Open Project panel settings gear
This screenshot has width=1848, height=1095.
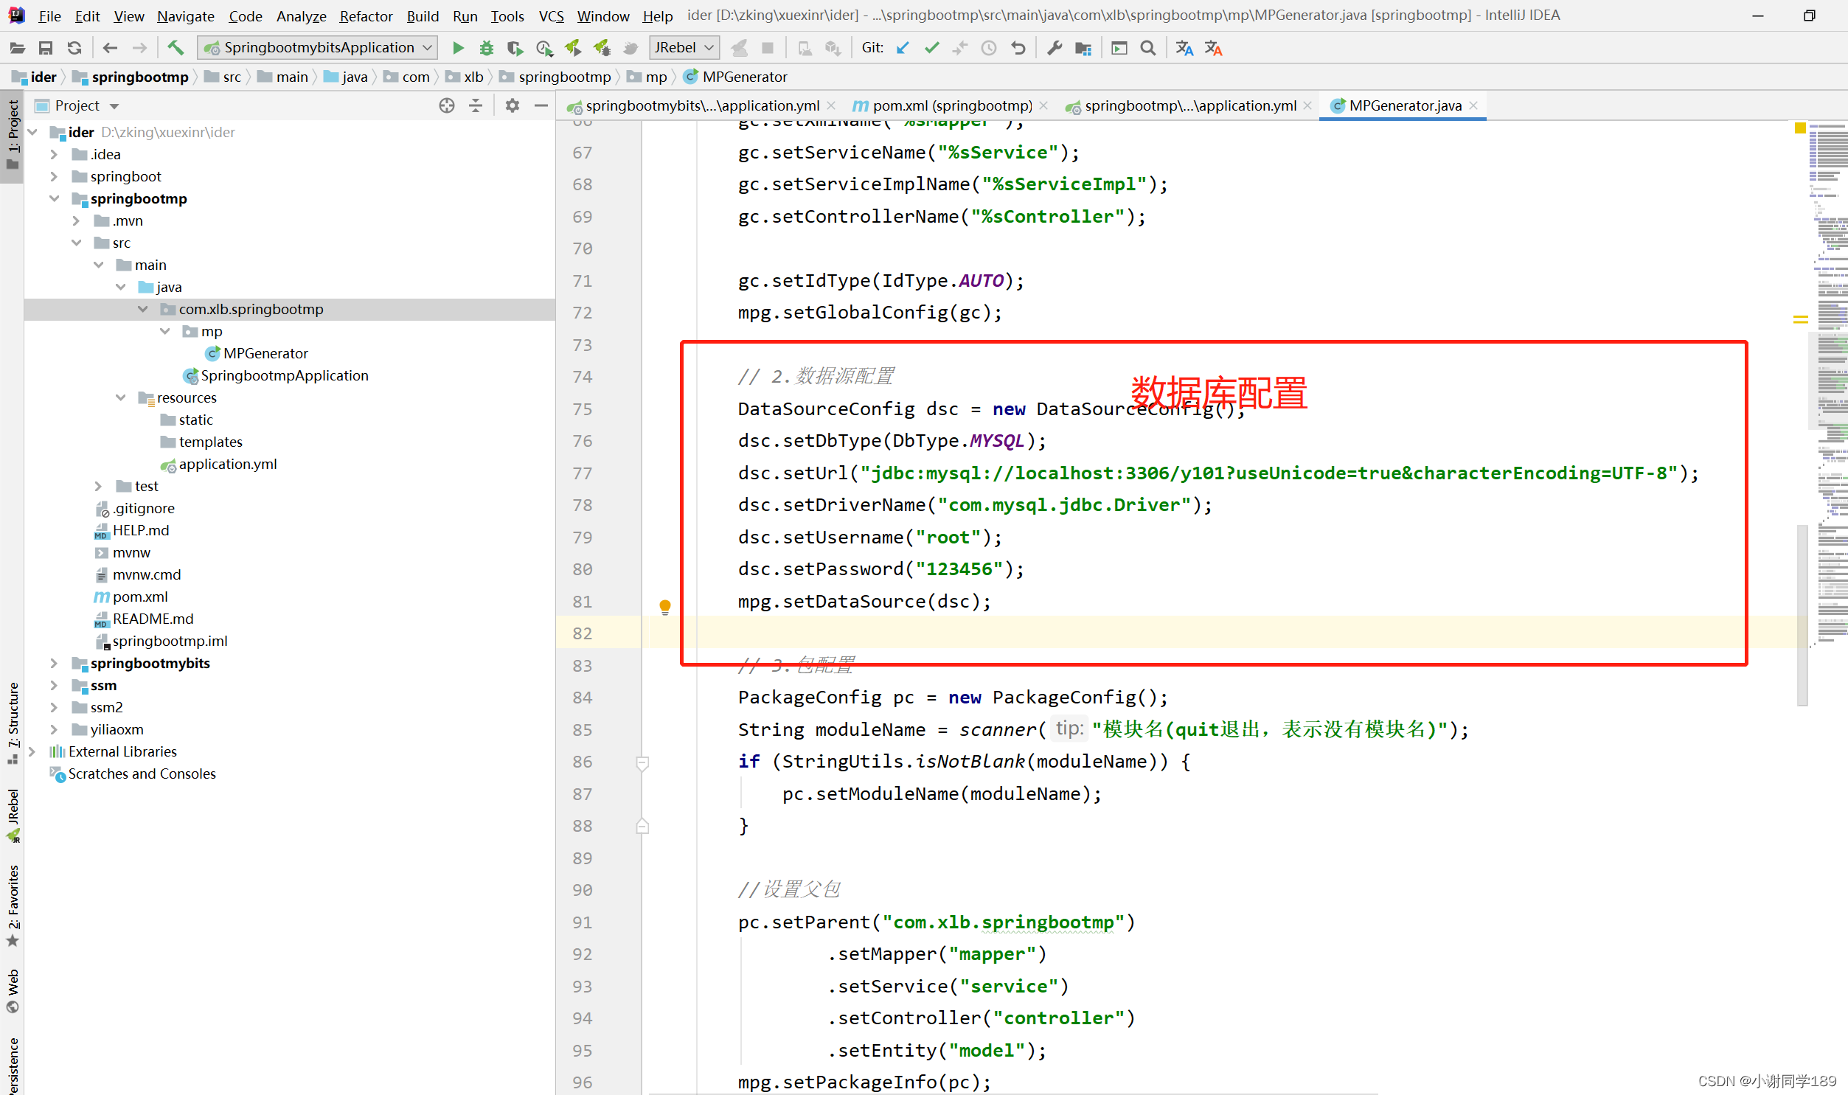coord(512,105)
